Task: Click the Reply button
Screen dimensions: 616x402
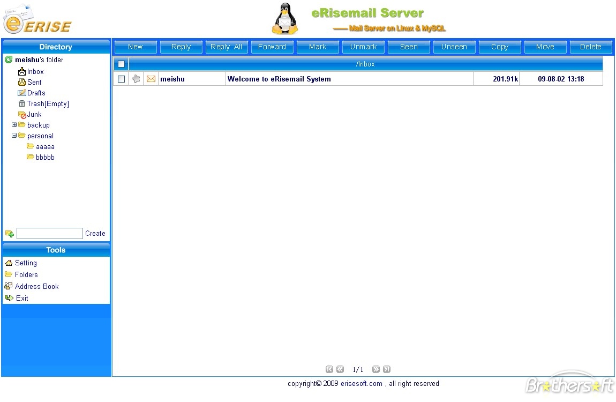Action: tap(181, 47)
